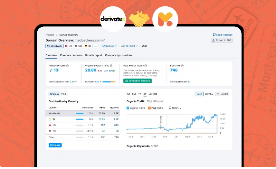Click the handshake emoji icon
The height and width of the screenshot is (169, 276).
139,19
